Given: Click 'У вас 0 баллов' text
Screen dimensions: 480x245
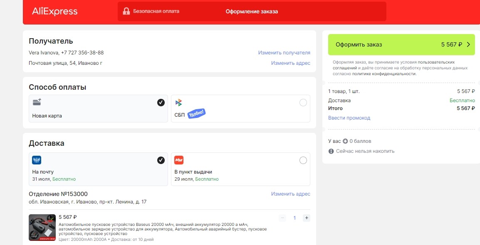Looking at the screenshot, I should (349, 141).
